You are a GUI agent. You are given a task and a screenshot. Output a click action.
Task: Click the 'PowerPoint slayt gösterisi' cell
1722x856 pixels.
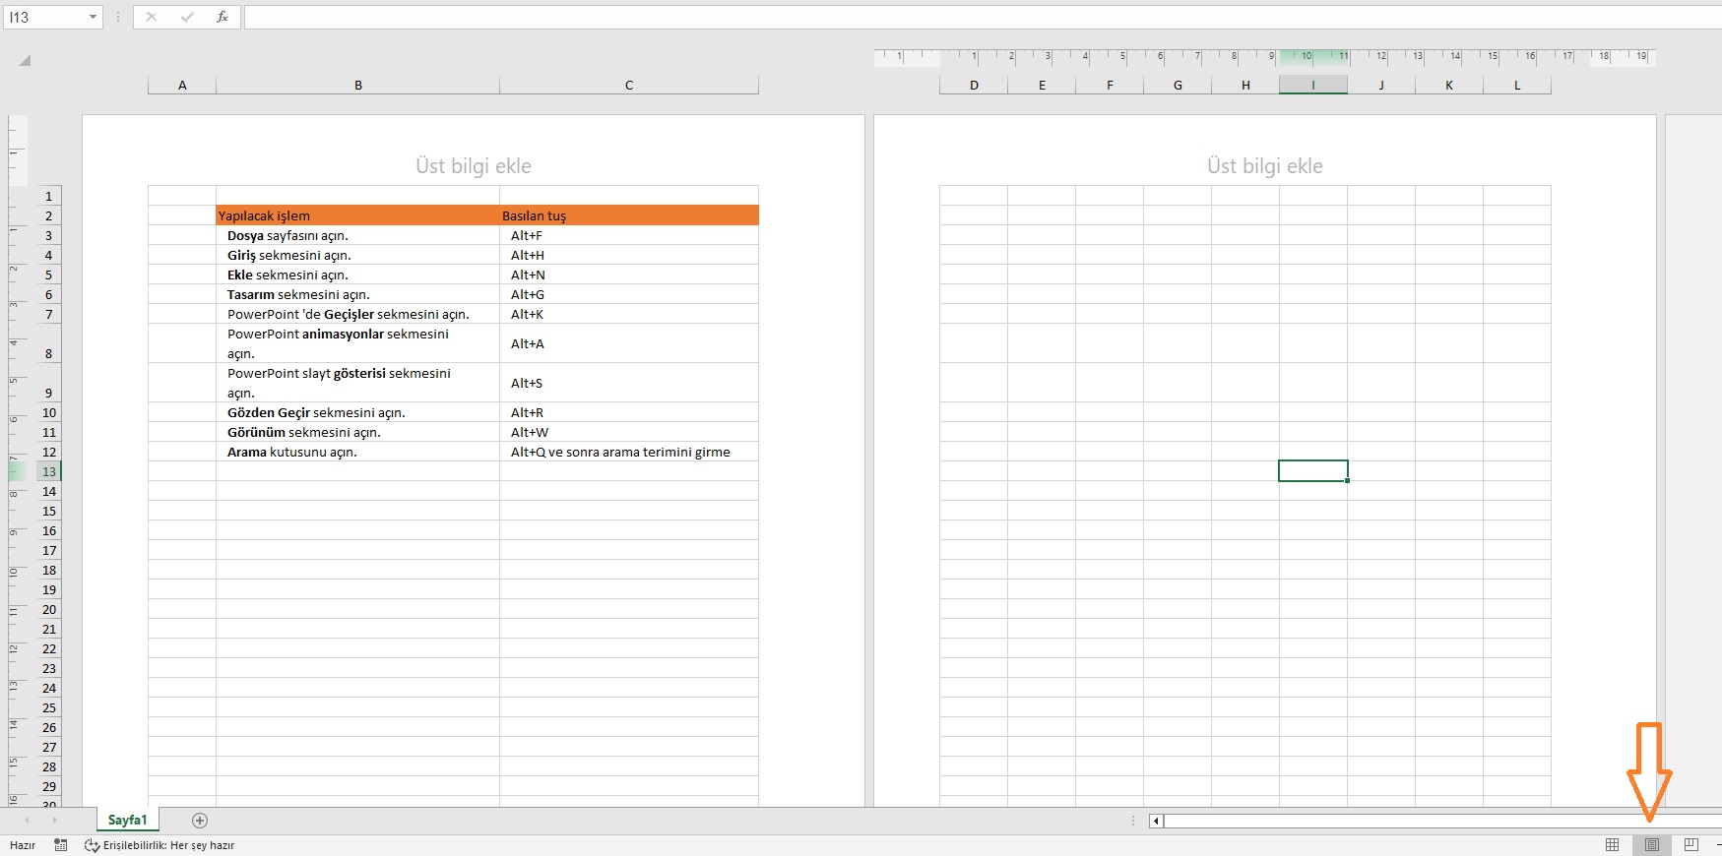coord(358,383)
